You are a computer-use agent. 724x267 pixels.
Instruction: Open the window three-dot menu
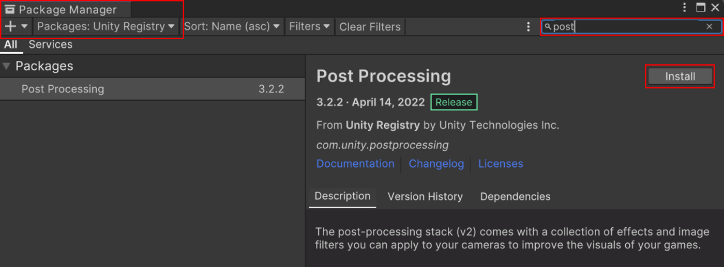(684, 8)
